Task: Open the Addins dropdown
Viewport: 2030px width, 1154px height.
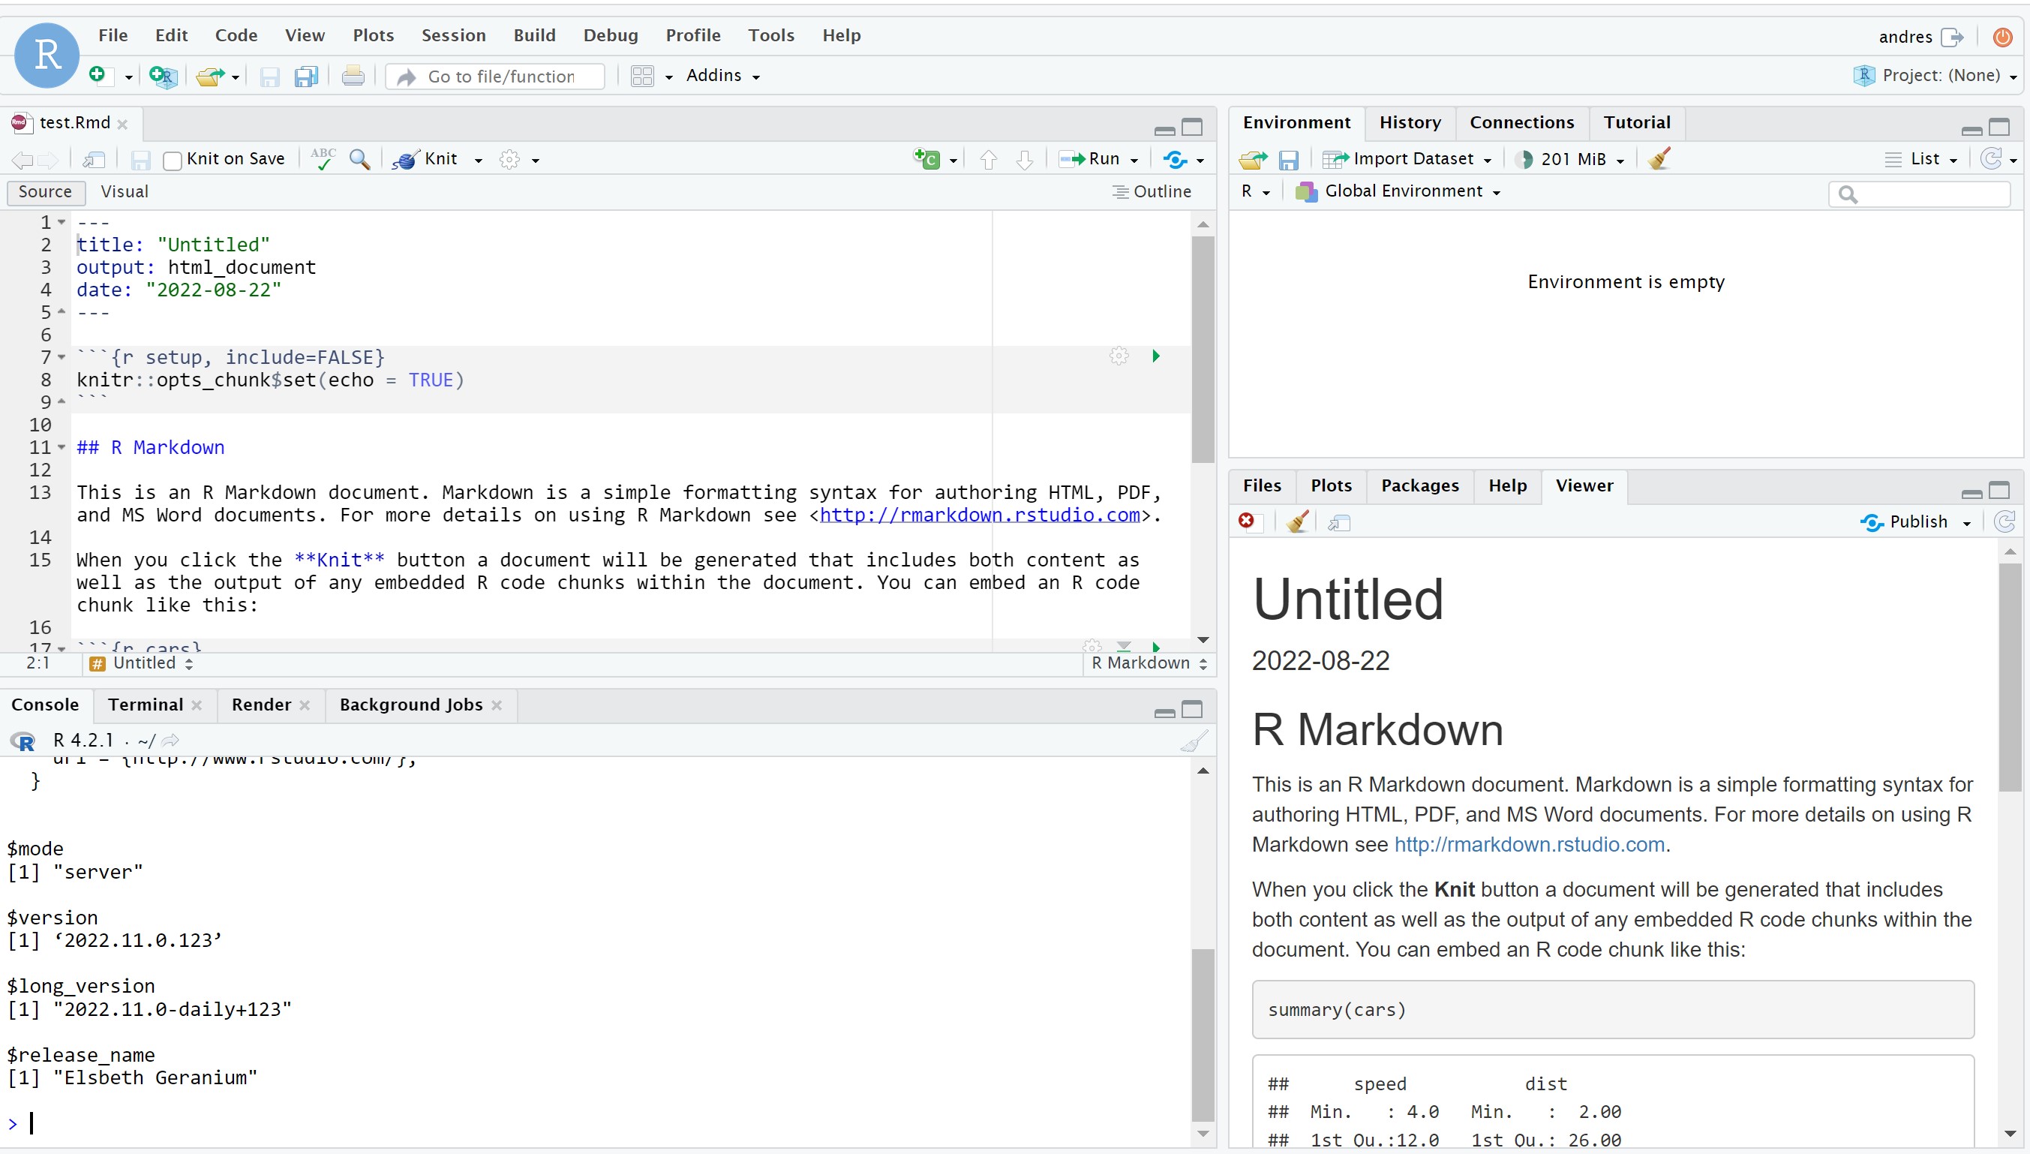Action: tap(722, 75)
